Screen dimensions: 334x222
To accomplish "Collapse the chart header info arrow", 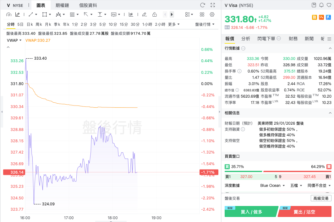I will pyautogui.click(x=8, y=47).
